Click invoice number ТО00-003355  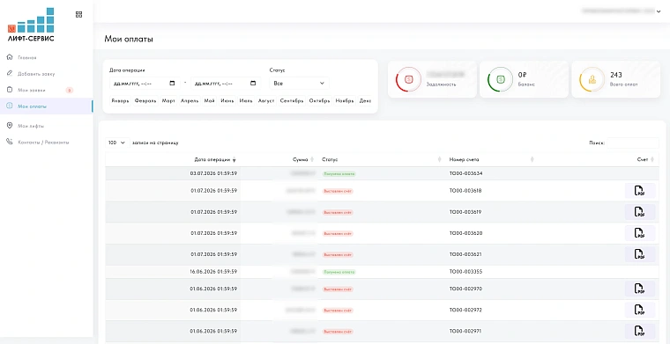click(465, 272)
